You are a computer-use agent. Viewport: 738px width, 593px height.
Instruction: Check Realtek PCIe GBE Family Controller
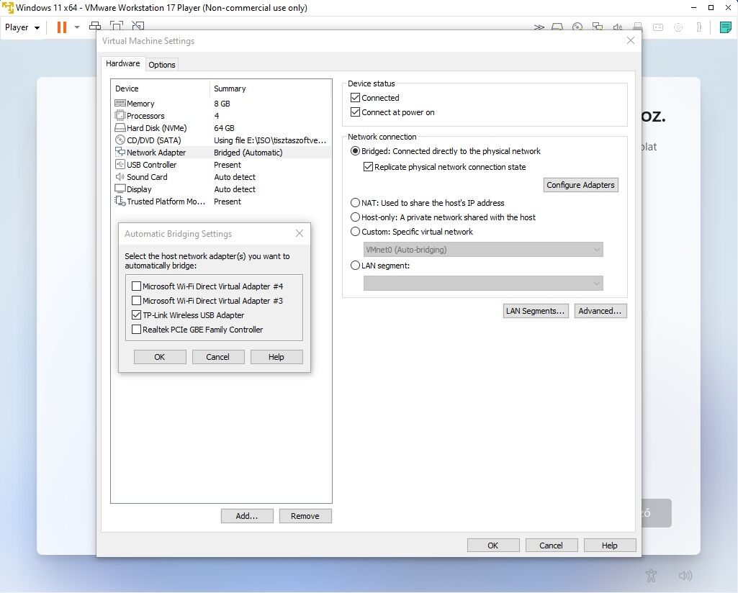pos(137,330)
